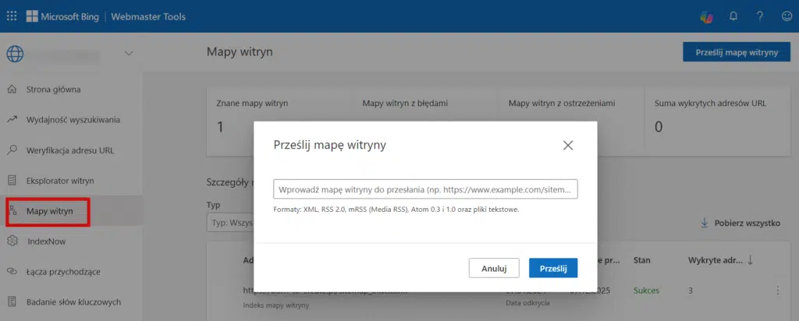This screenshot has height=321, width=799.
Task: Click the site globe icon
Action: 16,53
